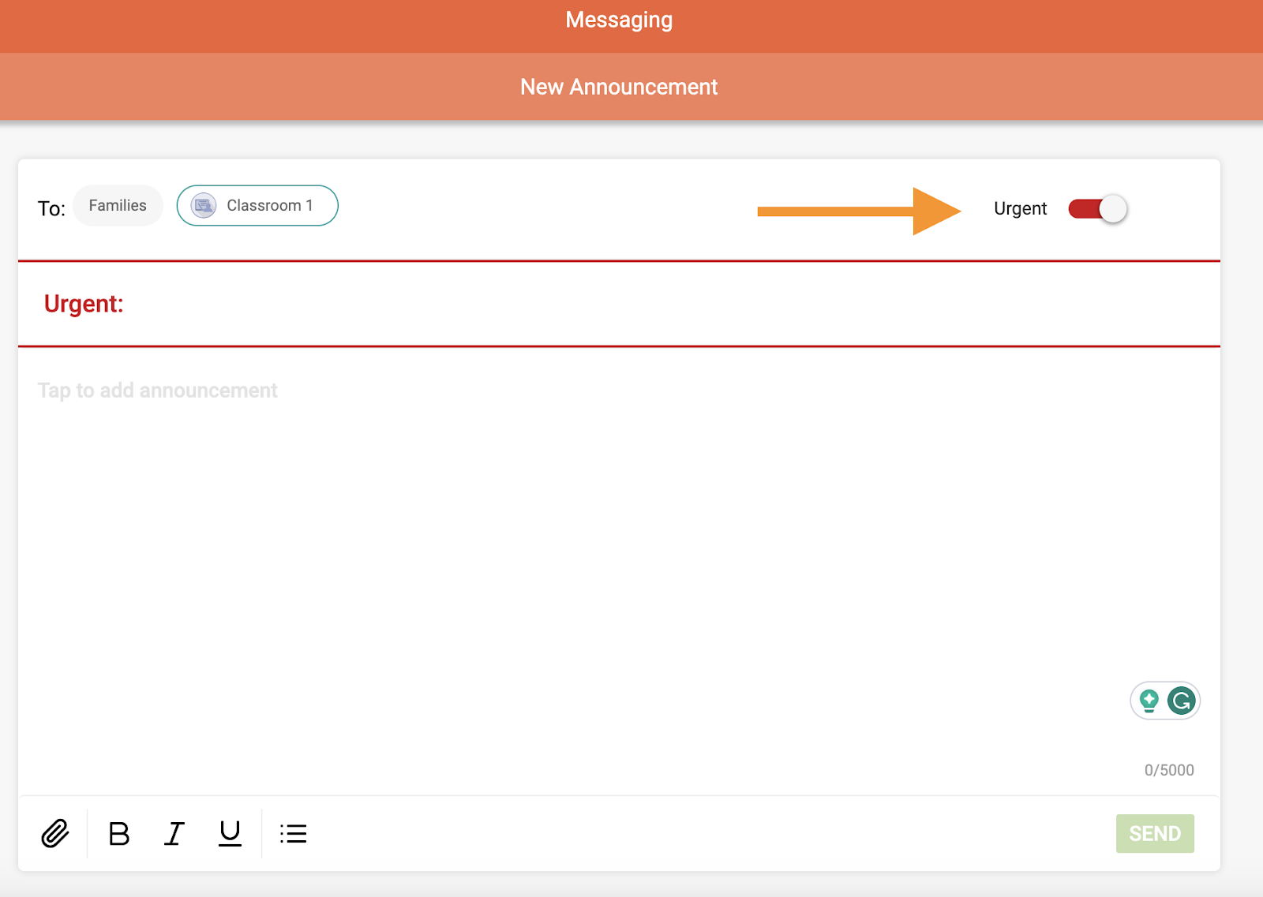Disable the Urgent toggle switch
This screenshot has height=897, width=1263.
(1097, 209)
